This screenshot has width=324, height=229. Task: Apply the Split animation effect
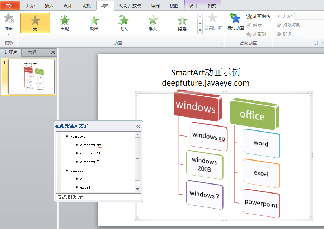pos(182,23)
